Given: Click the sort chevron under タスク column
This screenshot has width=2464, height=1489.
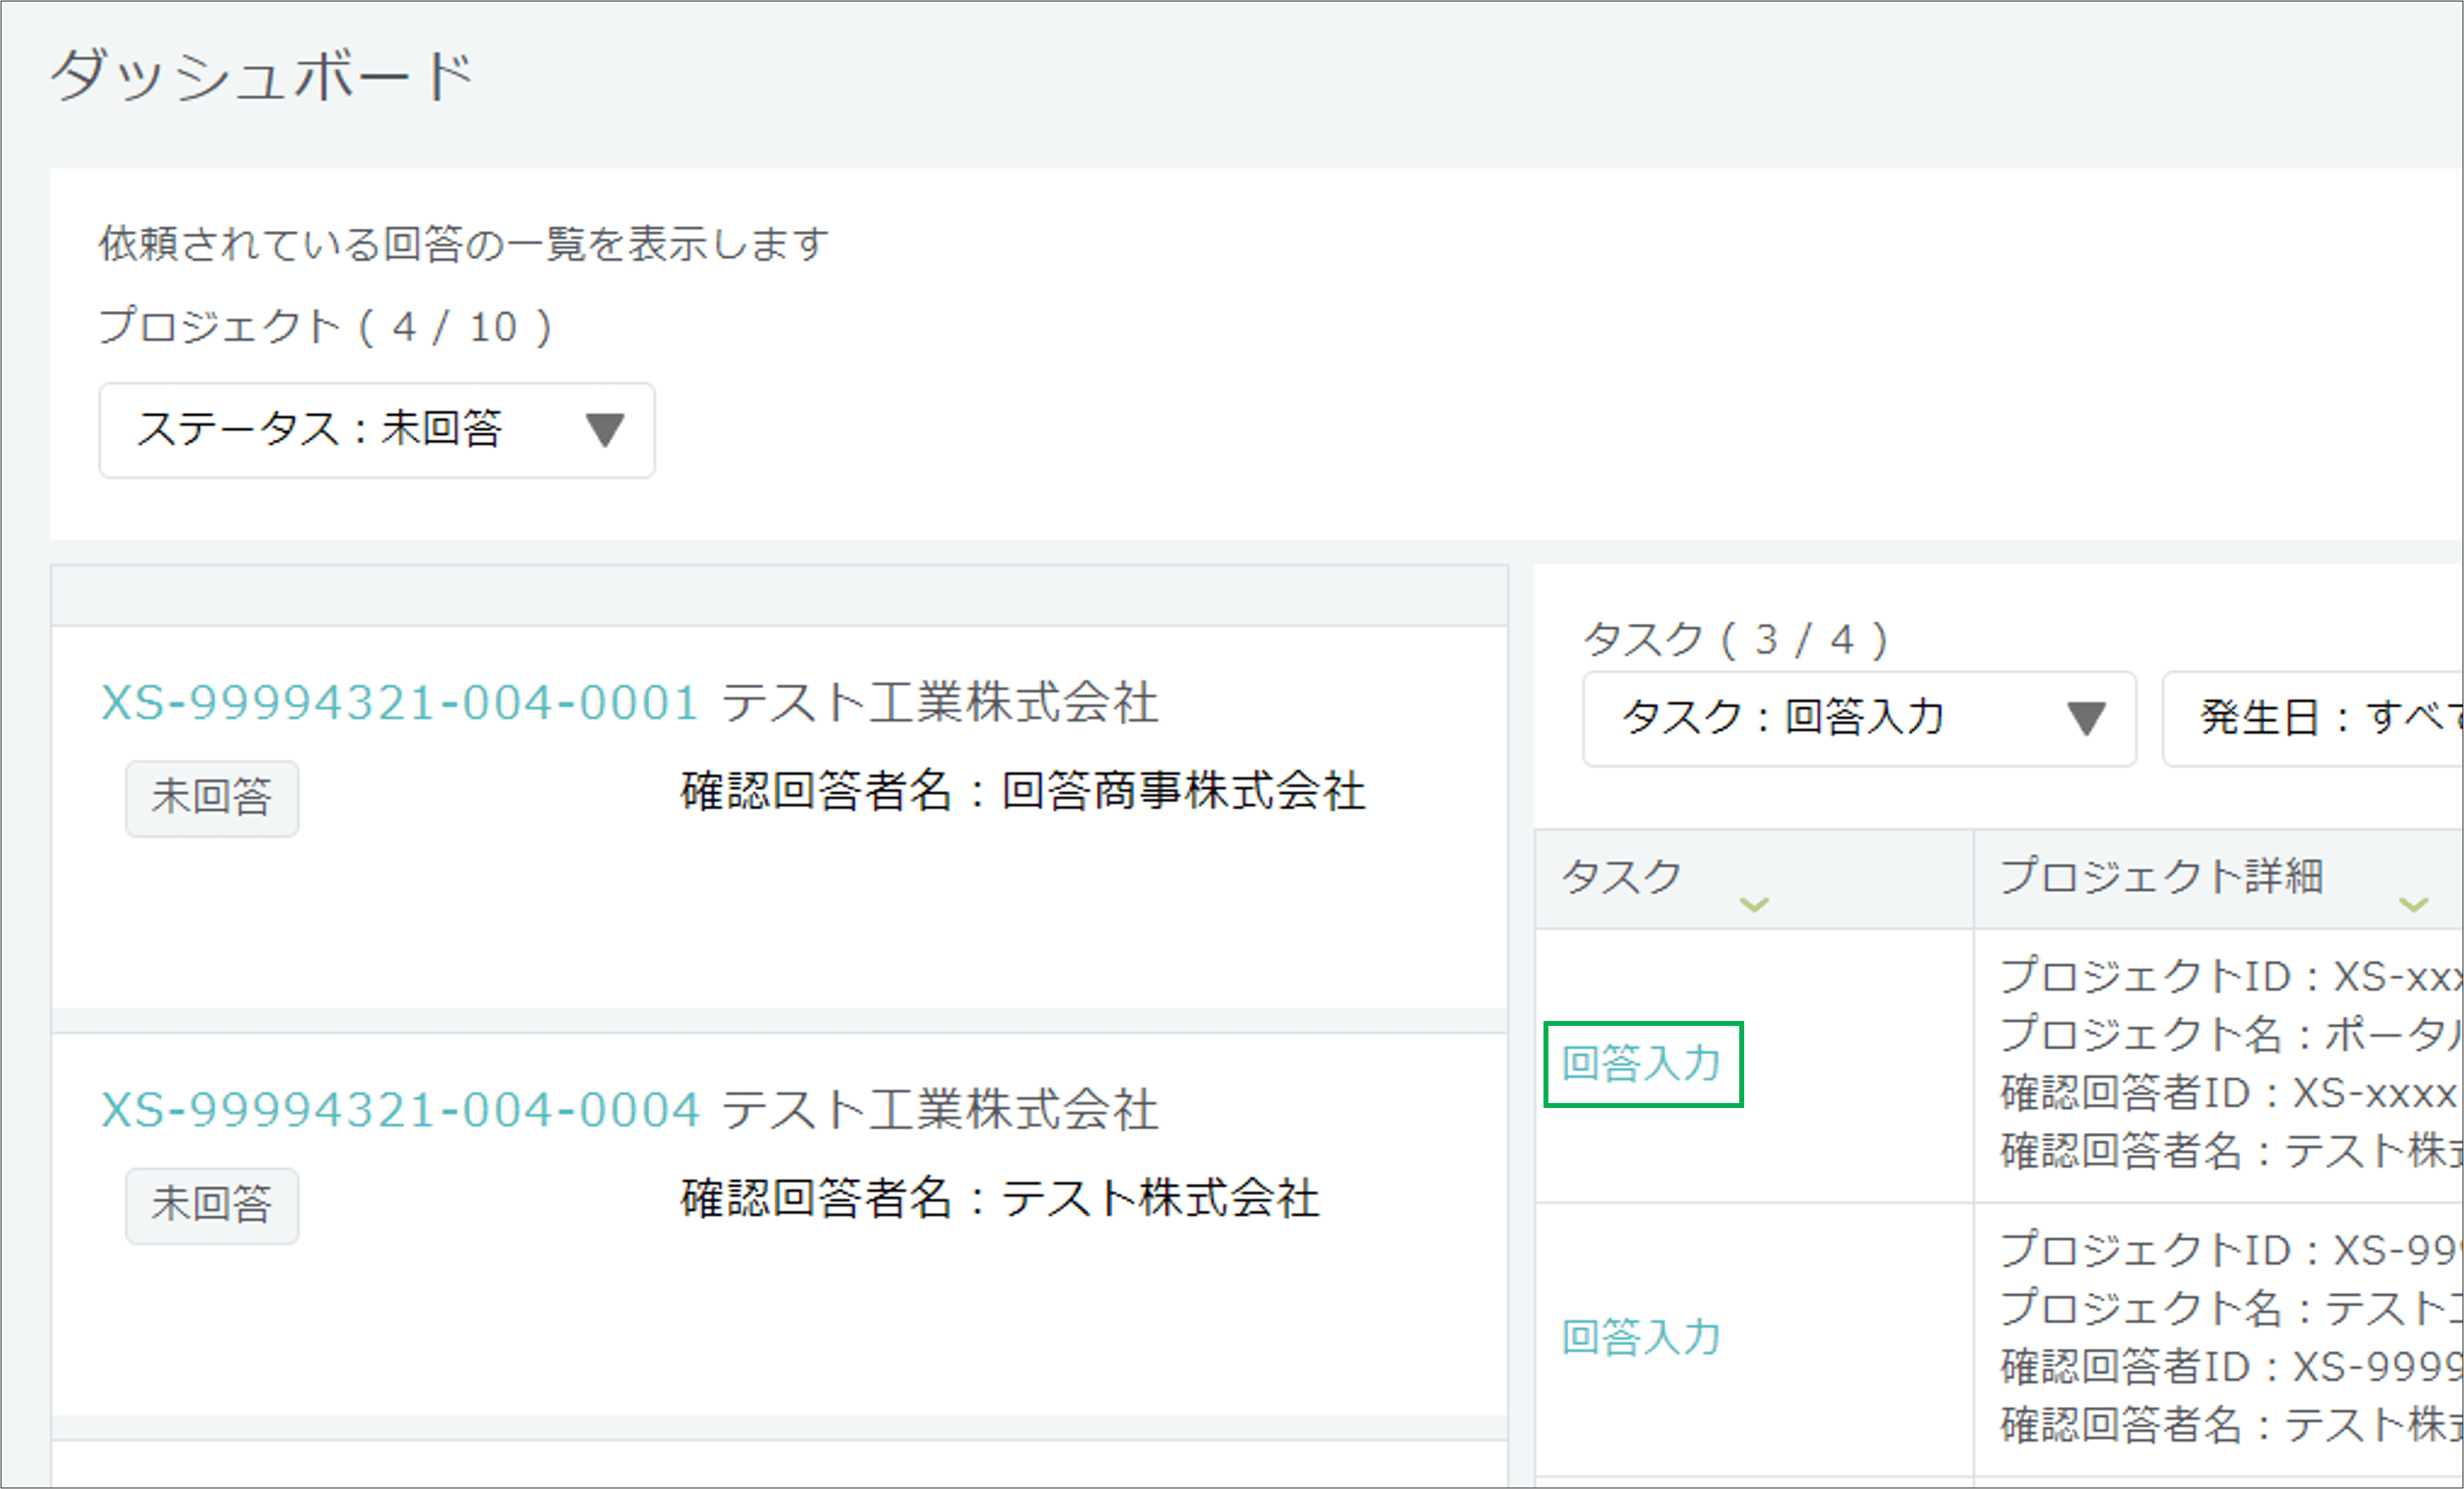Looking at the screenshot, I should tap(1754, 905).
